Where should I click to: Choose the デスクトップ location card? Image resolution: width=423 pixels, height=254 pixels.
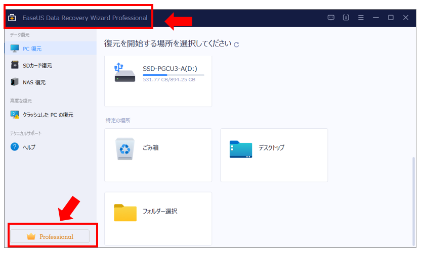tap(274, 155)
